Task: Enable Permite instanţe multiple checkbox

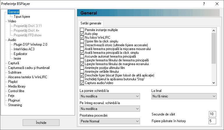Action: [82, 30]
